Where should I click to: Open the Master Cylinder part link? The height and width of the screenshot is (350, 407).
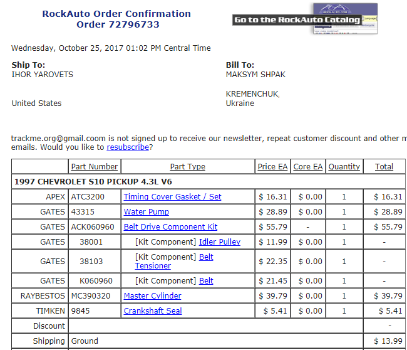point(152,296)
